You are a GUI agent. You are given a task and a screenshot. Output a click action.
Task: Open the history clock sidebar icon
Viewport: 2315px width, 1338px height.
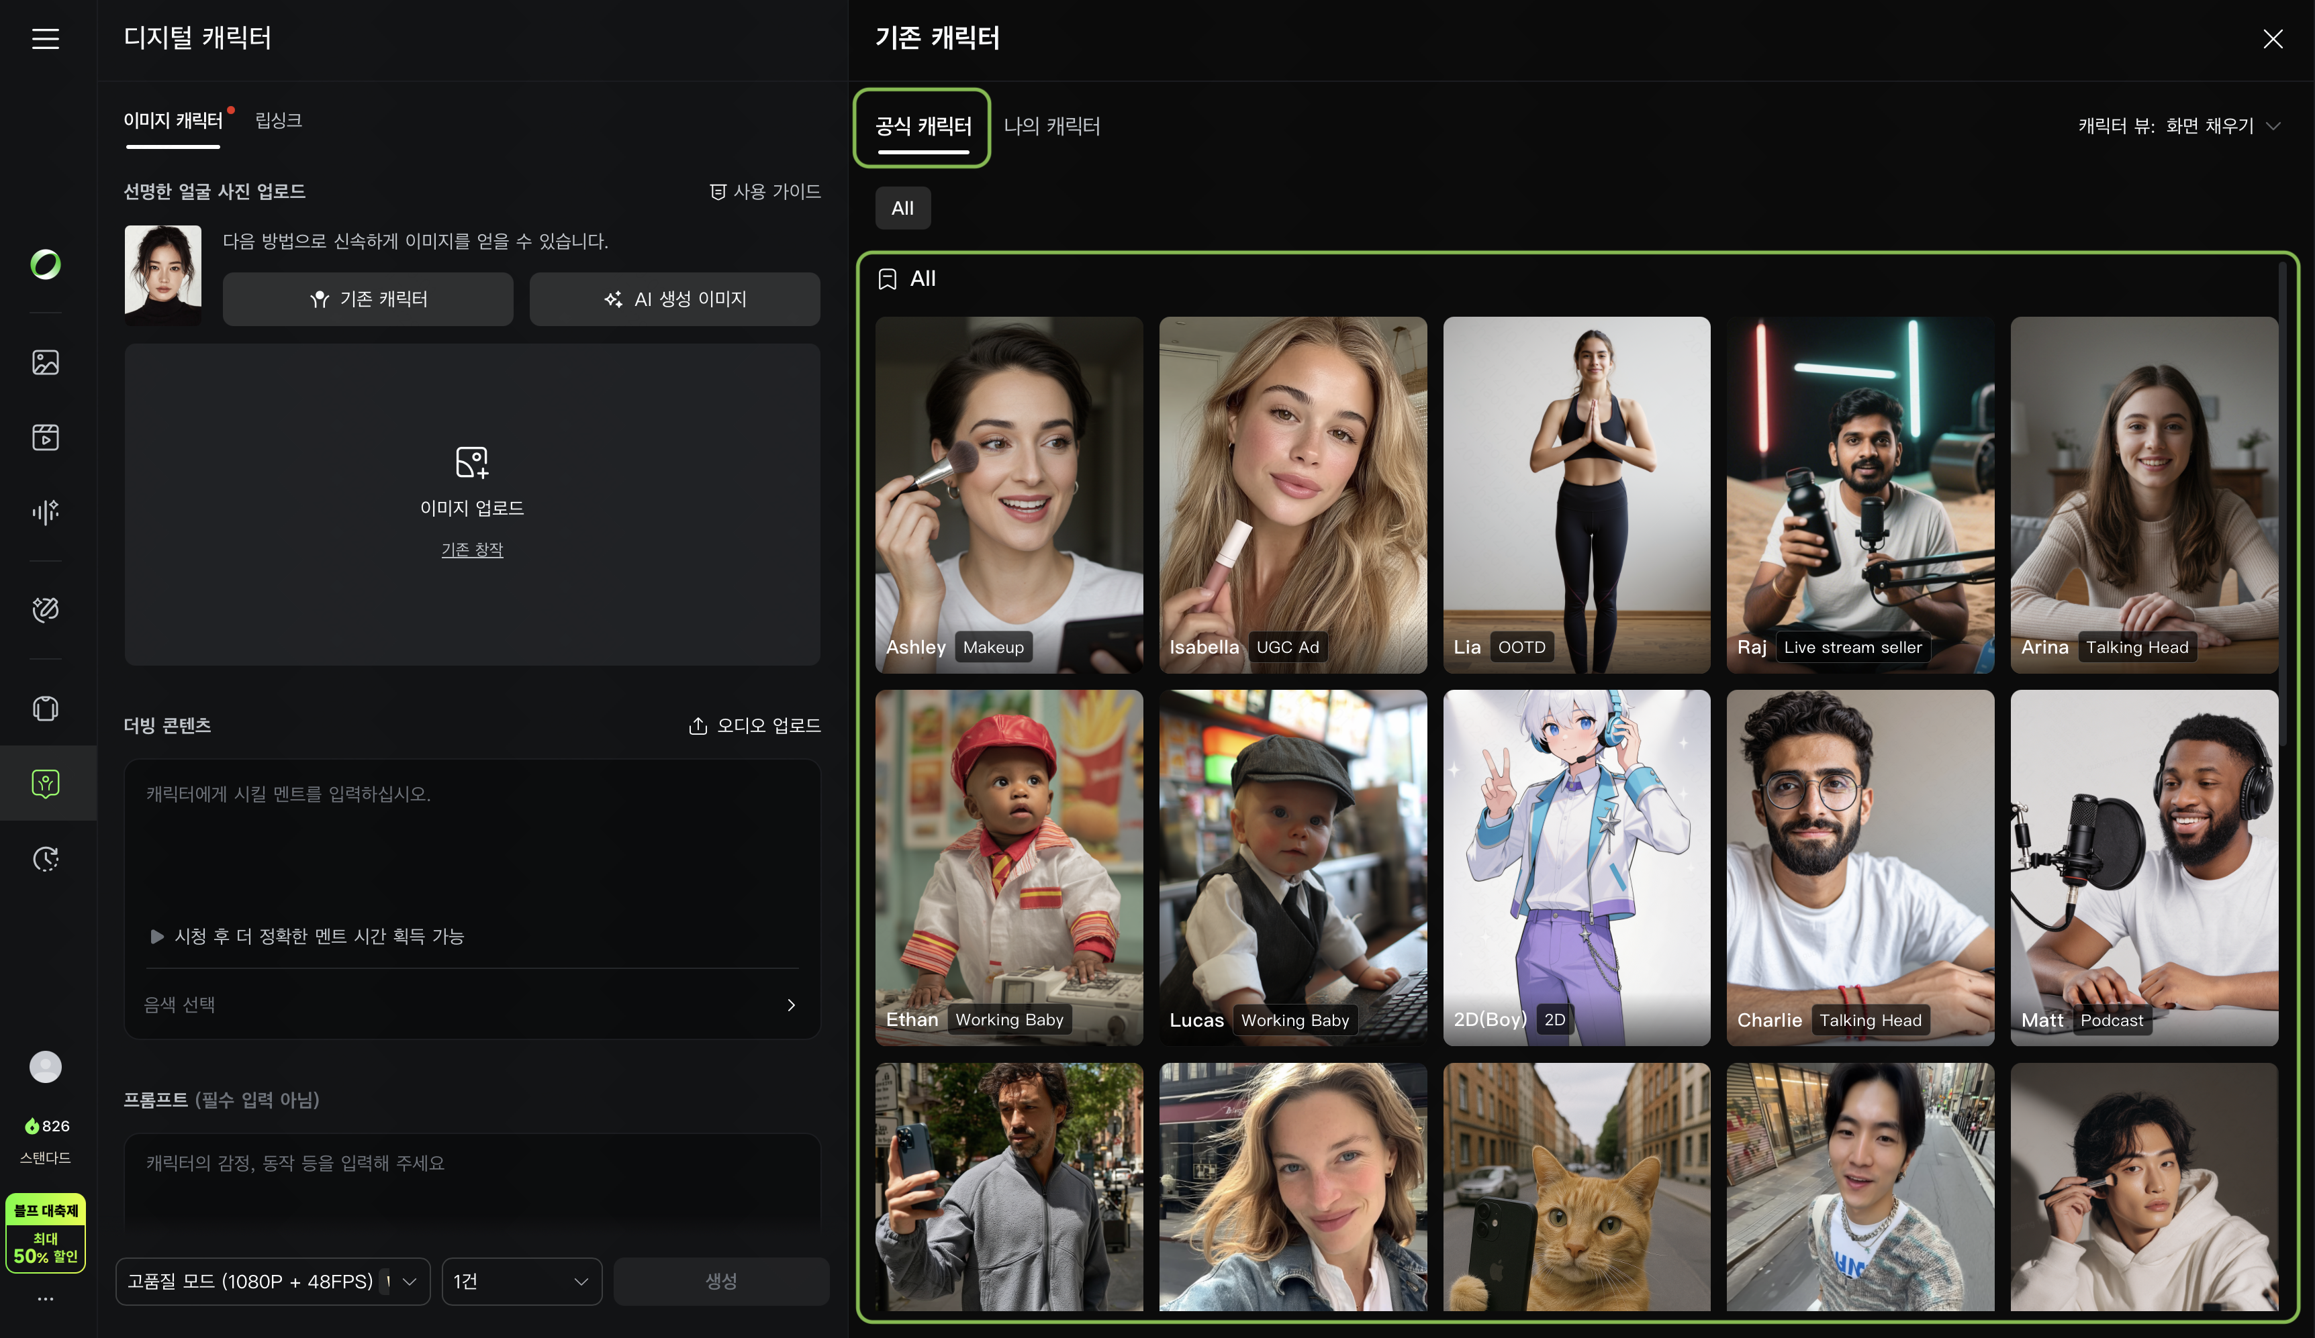45,859
